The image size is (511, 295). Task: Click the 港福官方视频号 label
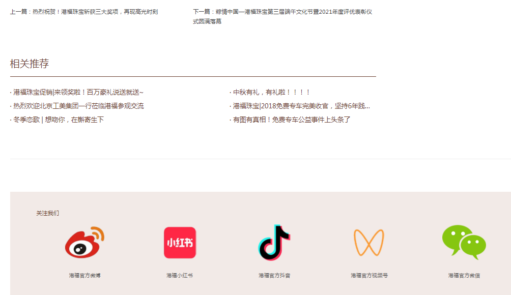point(369,275)
